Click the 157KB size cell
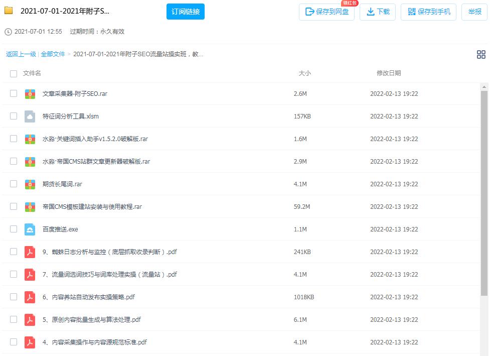 tap(302, 116)
